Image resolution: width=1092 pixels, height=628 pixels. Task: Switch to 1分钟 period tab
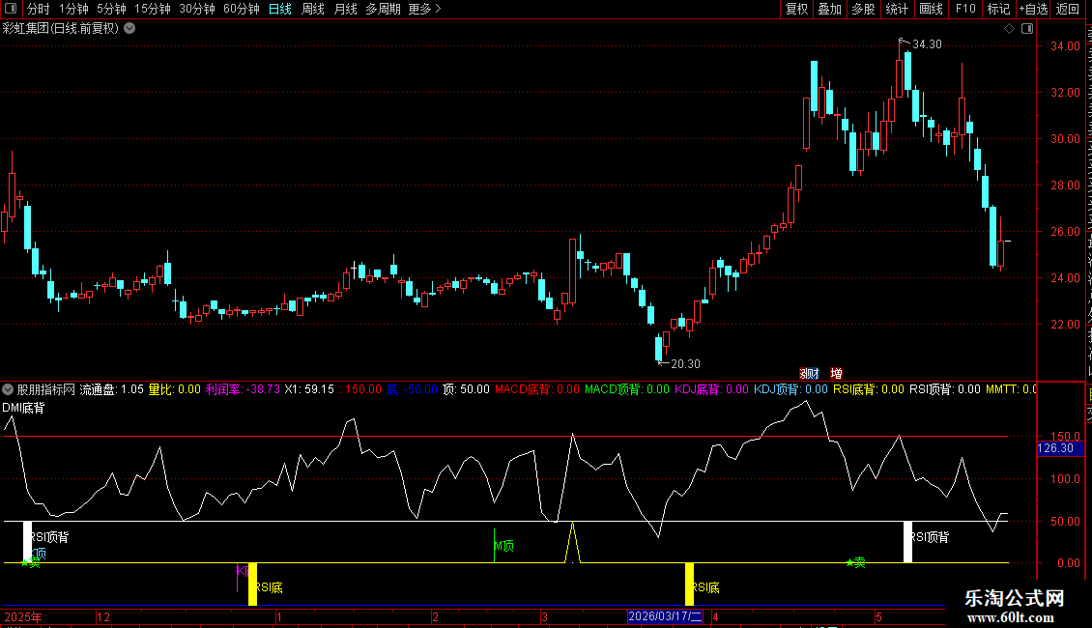[73, 9]
